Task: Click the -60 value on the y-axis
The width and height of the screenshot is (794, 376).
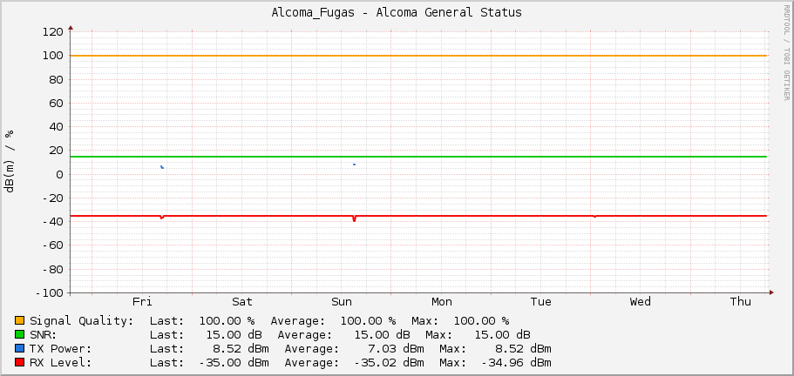Action: tap(53, 245)
